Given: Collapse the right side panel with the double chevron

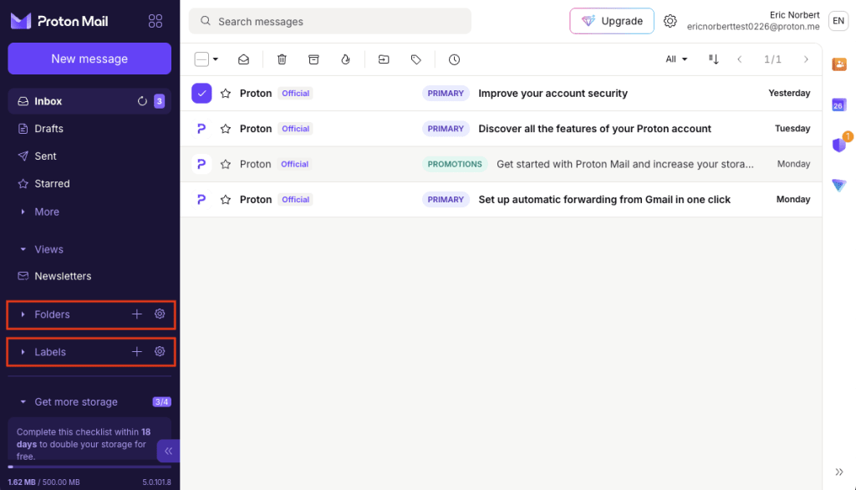Looking at the screenshot, I should 839,472.
